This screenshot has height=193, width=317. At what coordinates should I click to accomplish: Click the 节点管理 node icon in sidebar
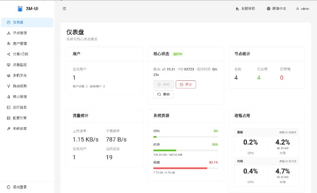(8, 33)
